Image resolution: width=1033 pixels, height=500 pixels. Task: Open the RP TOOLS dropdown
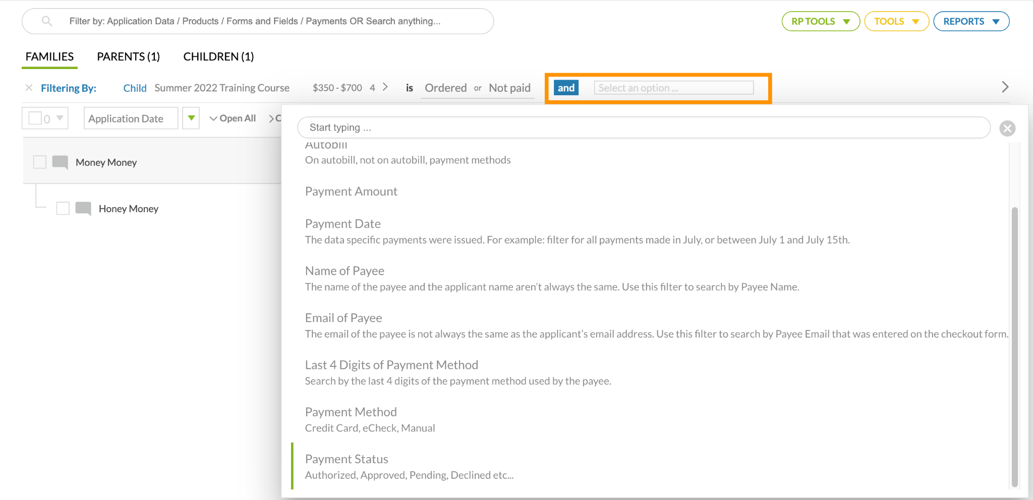820,22
